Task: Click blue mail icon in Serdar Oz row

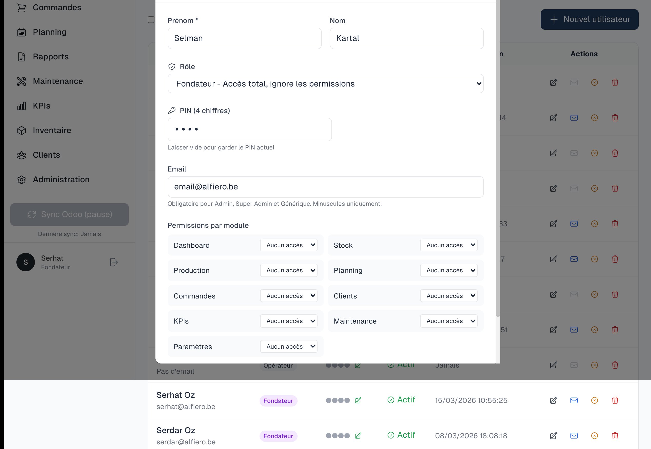Action: [x=574, y=435]
